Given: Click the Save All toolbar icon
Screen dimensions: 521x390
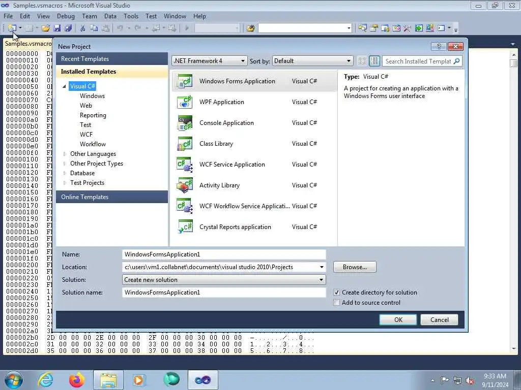Looking at the screenshot, I should 69,28.
